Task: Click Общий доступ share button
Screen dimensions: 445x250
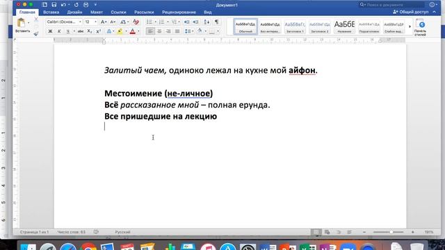Action: point(411,12)
